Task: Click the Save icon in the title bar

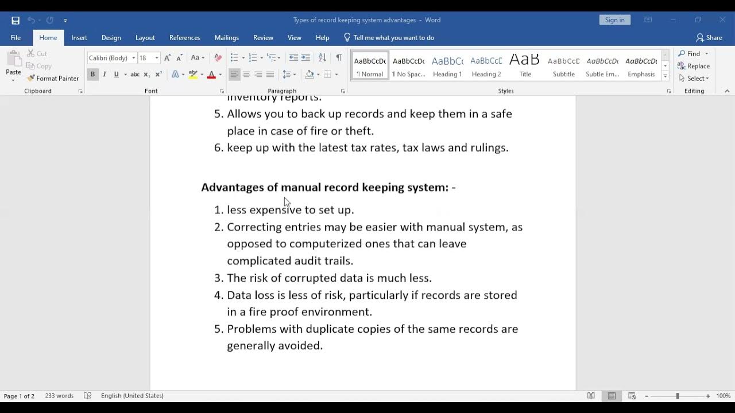Action: (16, 20)
